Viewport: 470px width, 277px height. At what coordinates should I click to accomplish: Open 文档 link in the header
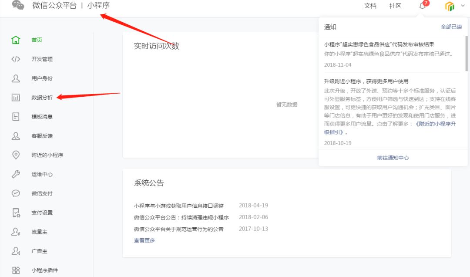pyautogui.click(x=370, y=6)
